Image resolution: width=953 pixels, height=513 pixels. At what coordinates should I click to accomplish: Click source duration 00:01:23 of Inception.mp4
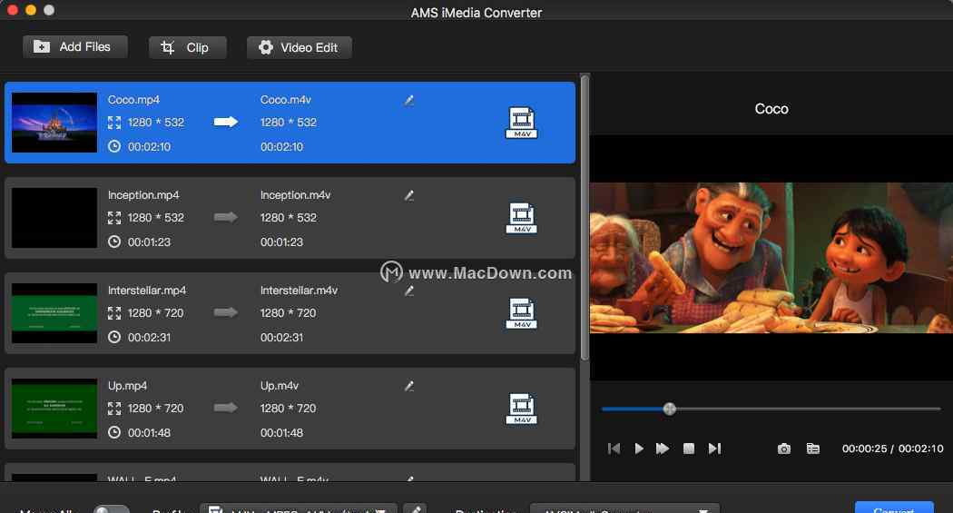pyautogui.click(x=149, y=242)
